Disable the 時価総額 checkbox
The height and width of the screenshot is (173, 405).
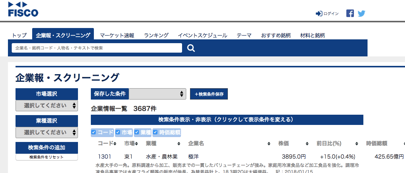pos(155,132)
